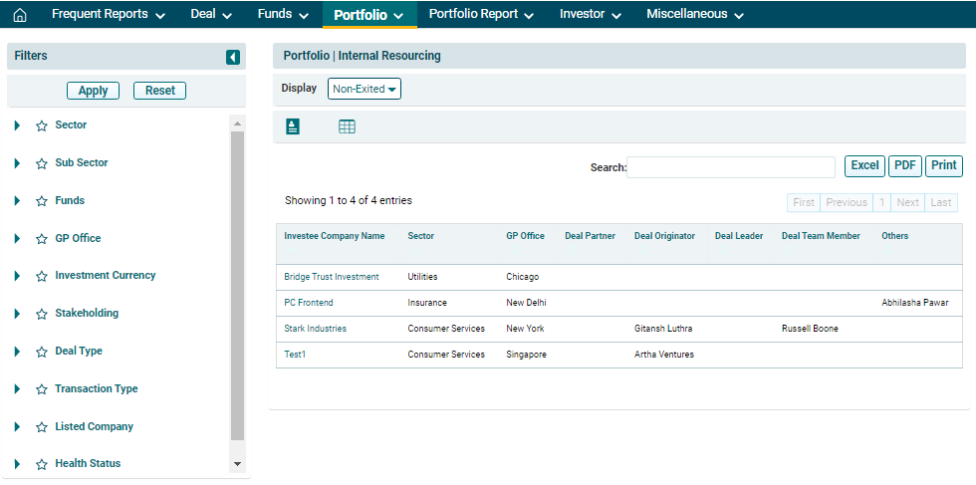
Task: Toggle the star next to Deal Type
Action: tap(42, 352)
